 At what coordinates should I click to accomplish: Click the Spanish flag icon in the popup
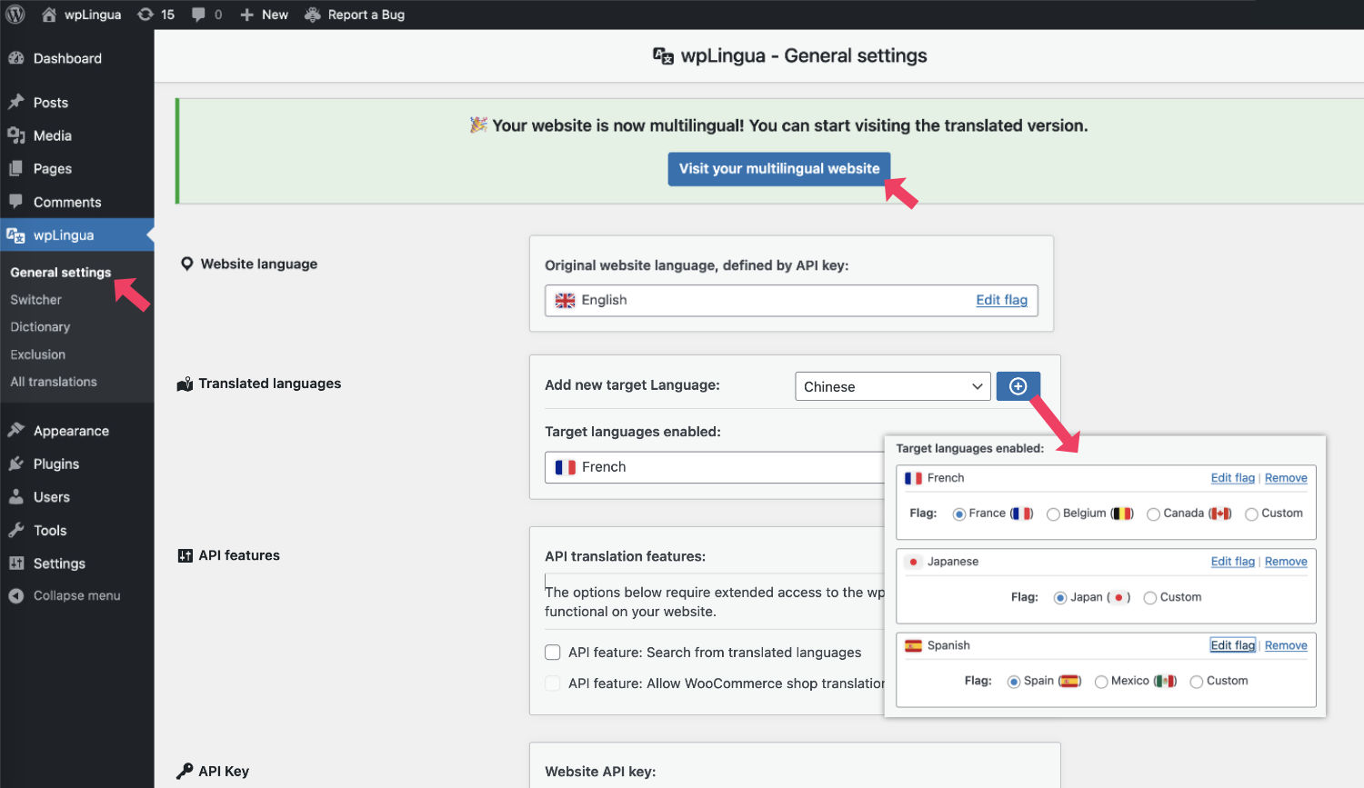[x=913, y=645]
